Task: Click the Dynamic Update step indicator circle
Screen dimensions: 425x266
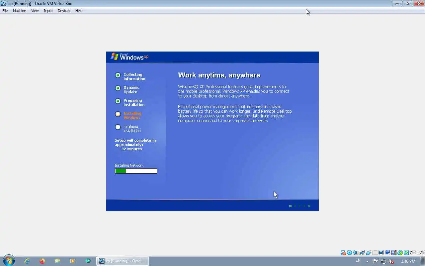Action: (x=118, y=88)
